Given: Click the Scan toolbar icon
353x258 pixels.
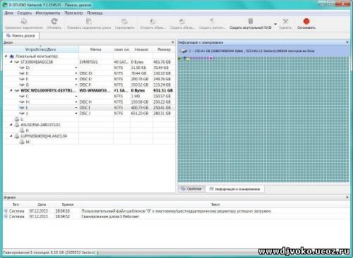Looking at the screenshot, I should point(124,21).
